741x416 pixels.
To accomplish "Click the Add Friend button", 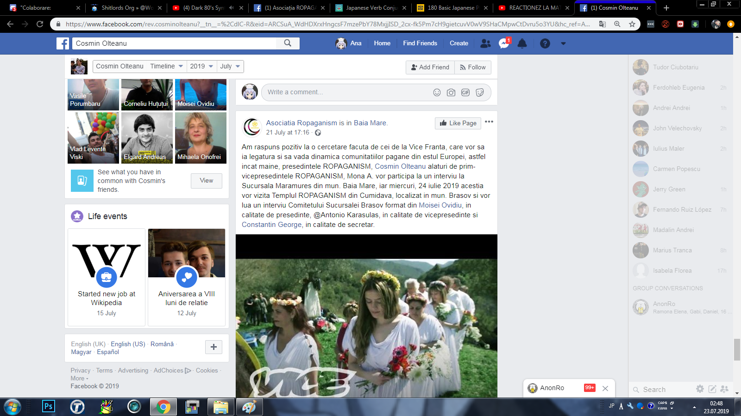I will pos(430,67).
